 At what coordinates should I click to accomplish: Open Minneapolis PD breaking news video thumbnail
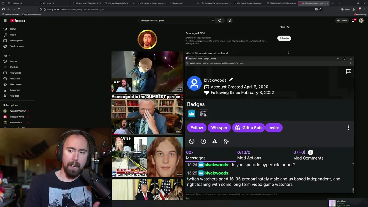tap(147, 157)
